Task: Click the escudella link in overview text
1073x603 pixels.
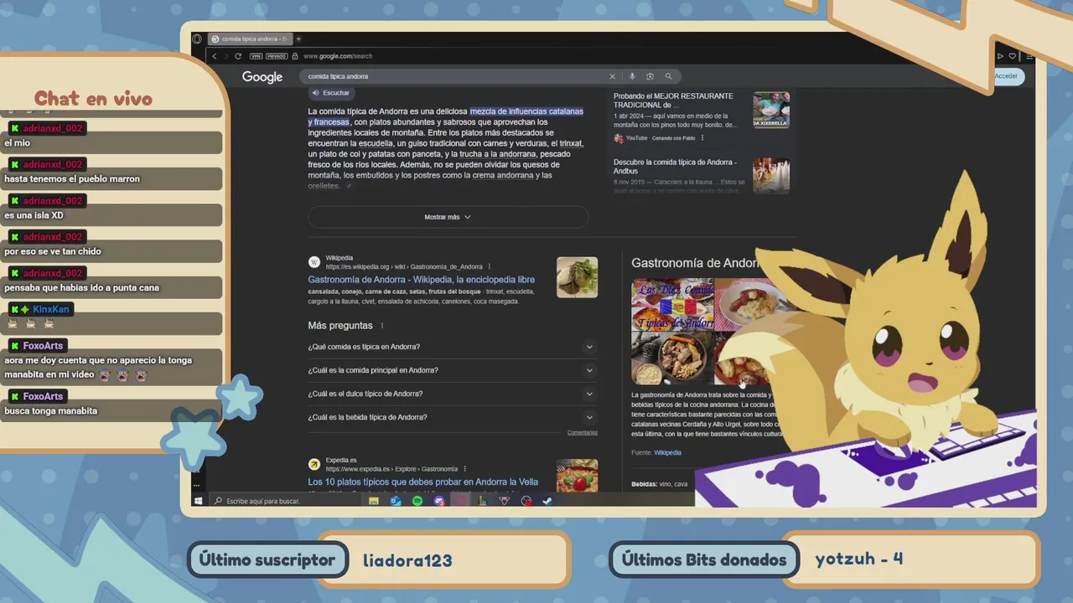Action: 376,144
